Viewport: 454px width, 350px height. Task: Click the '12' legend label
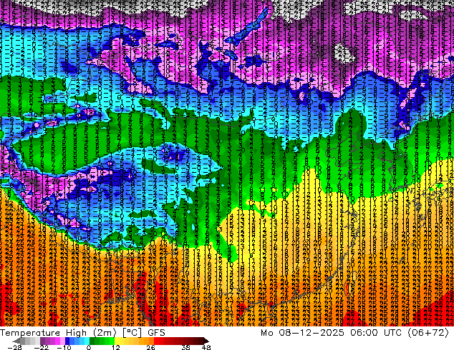point(116,347)
